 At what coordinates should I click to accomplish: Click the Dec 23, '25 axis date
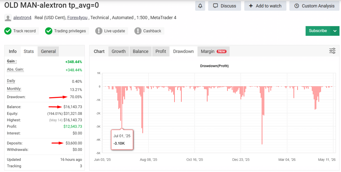click(x=241, y=160)
